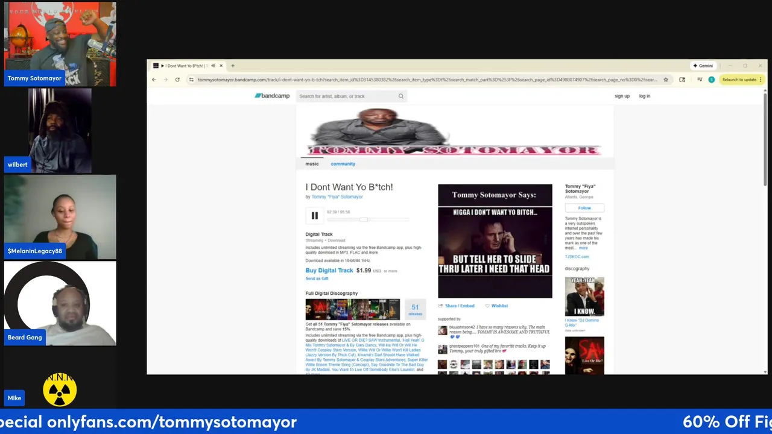This screenshot has width=772, height=434.
Task: Open the SAW Live Or Die album thumbnail
Action: click(x=584, y=355)
